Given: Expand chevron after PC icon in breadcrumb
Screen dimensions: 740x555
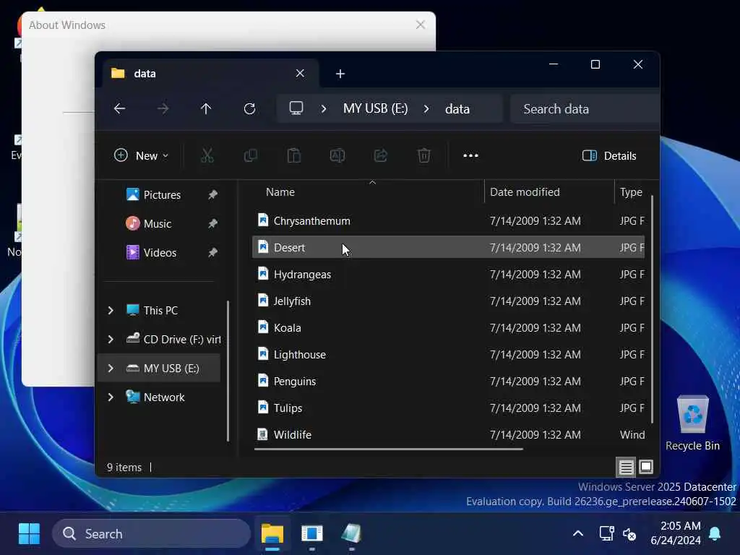Looking at the screenshot, I should (324, 109).
